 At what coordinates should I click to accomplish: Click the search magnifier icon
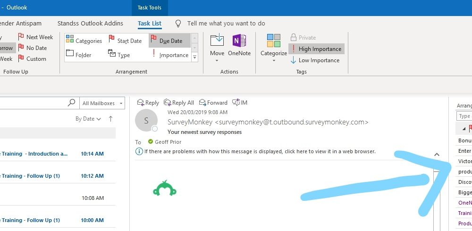(71, 103)
